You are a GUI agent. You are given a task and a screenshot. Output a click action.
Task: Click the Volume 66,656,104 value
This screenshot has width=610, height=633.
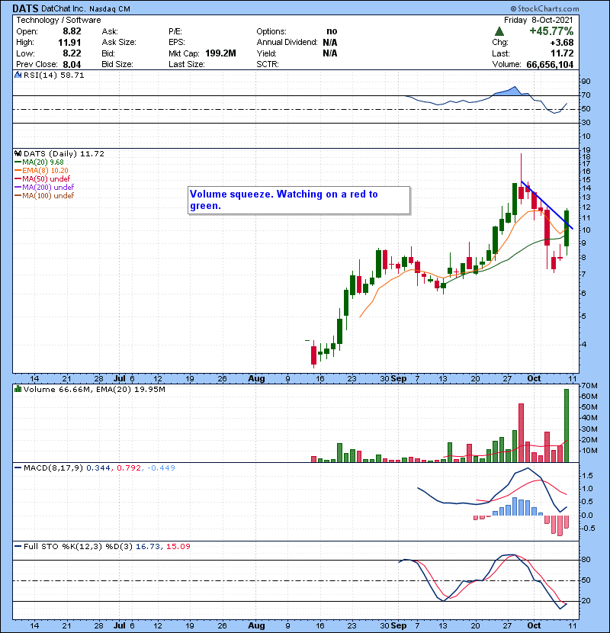coord(550,65)
